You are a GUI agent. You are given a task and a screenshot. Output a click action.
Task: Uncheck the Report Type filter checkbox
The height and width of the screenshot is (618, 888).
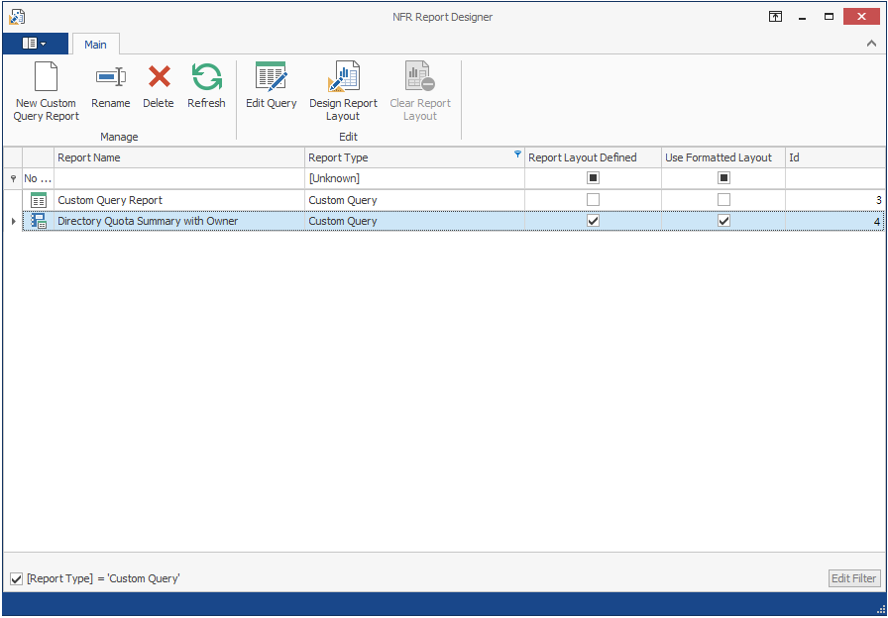17,578
